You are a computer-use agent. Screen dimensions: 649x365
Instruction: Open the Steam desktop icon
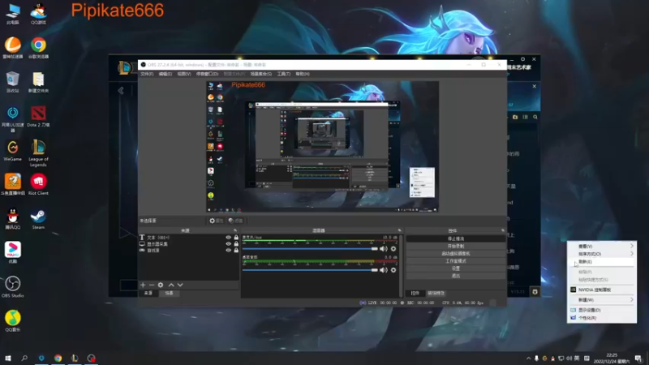(x=38, y=219)
